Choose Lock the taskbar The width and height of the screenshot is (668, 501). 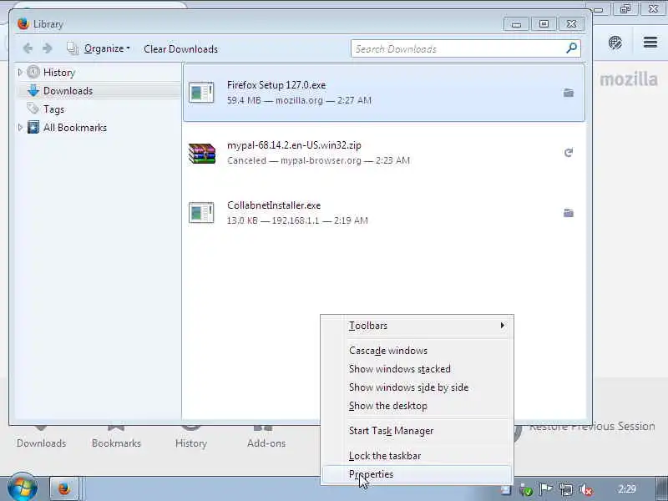pyautogui.click(x=417, y=456)
